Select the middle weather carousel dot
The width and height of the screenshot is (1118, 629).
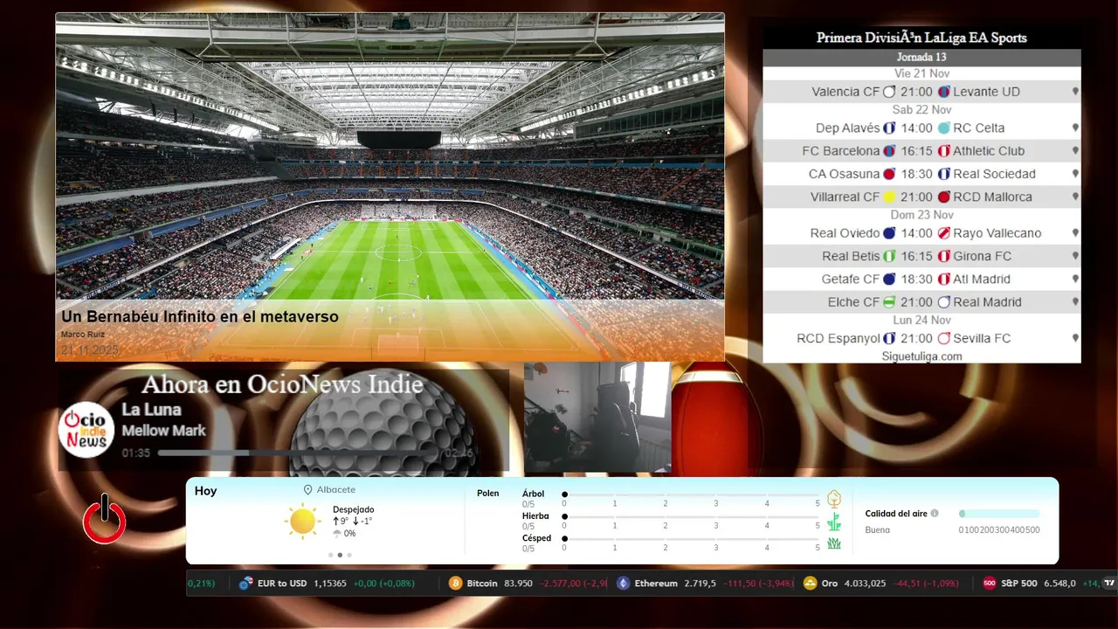340,555
